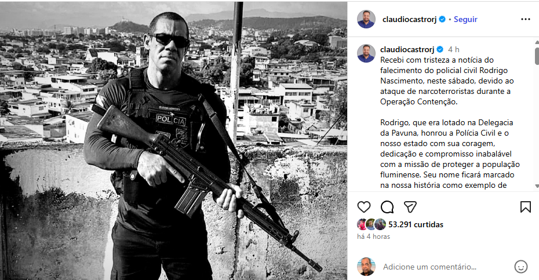Click the claudiocastrorj username in the caption
Image resolution: width=539 pixels, height=280 pixels.
pos(407,49)
